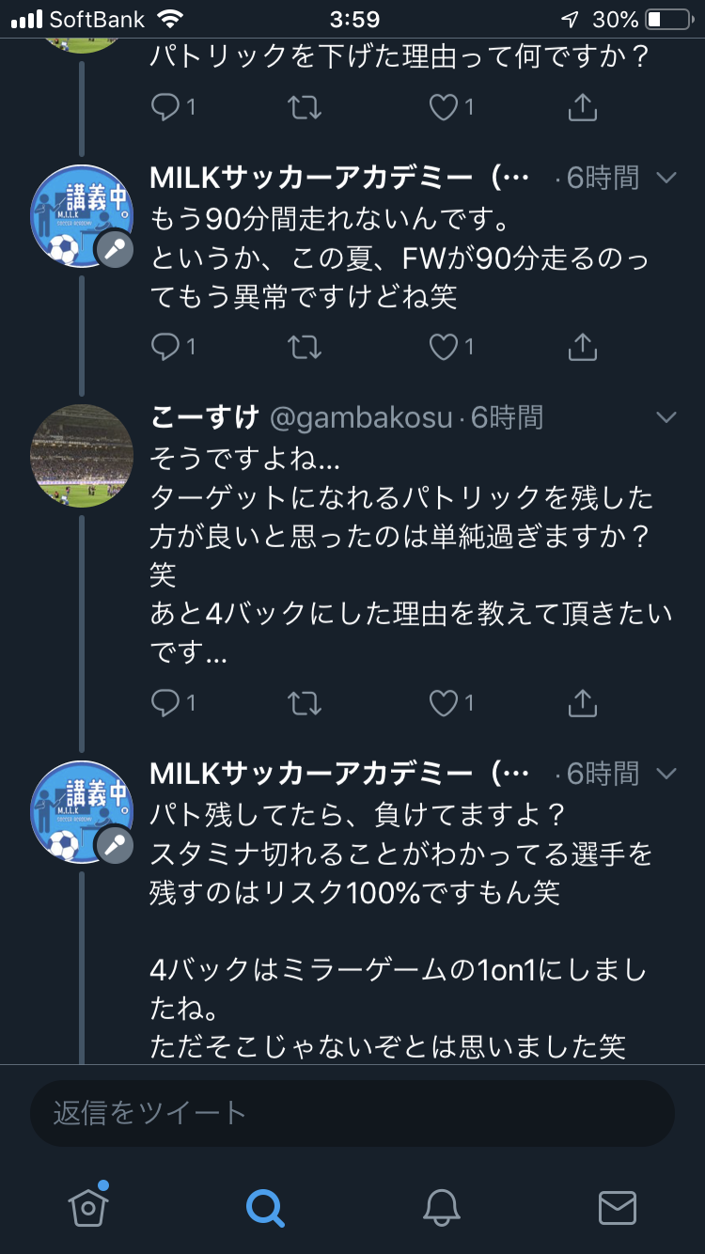This screenshot has height=1254, width=705.
Task: Open こーすけ's stadium profile picture
Action: [82, 456]
